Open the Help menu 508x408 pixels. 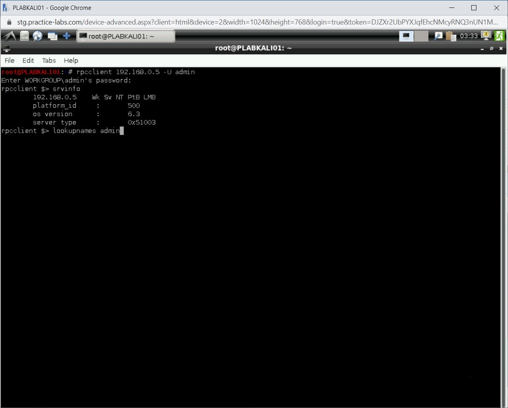71,60
